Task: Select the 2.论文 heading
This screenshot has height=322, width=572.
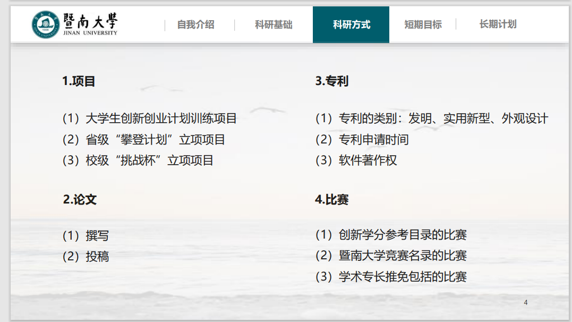Action: [80, 200]
